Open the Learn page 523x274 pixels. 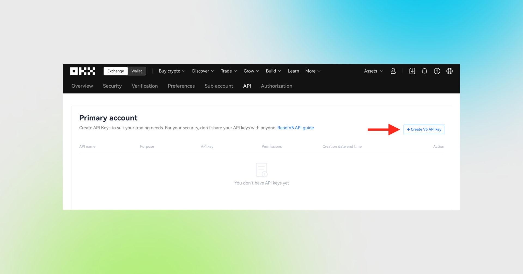pos(293,71)
